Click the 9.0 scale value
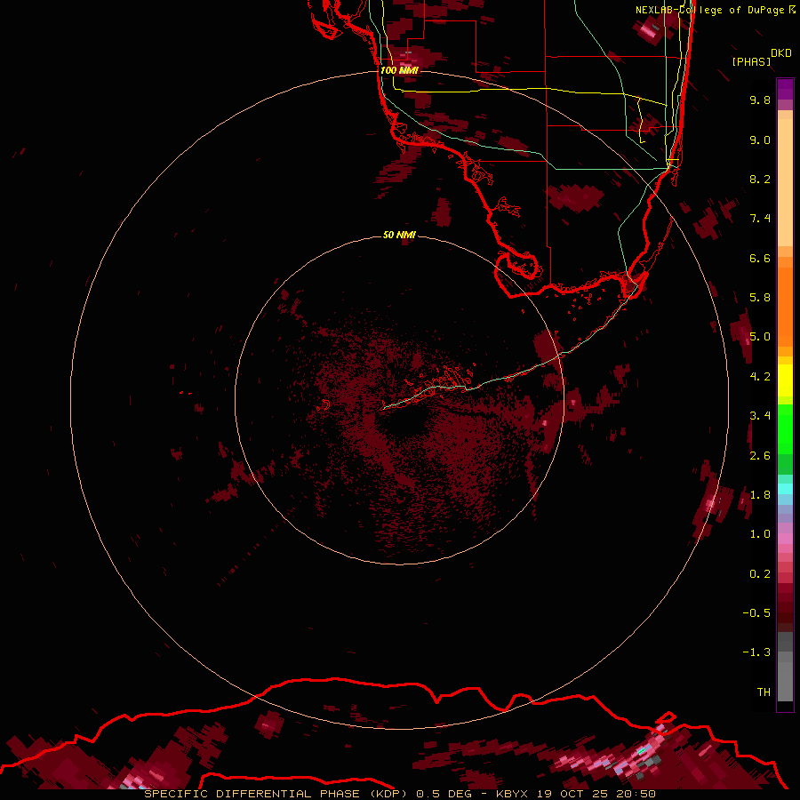This screenshot has height=800, width=800. pyautogui.click(x=760, y=140)
